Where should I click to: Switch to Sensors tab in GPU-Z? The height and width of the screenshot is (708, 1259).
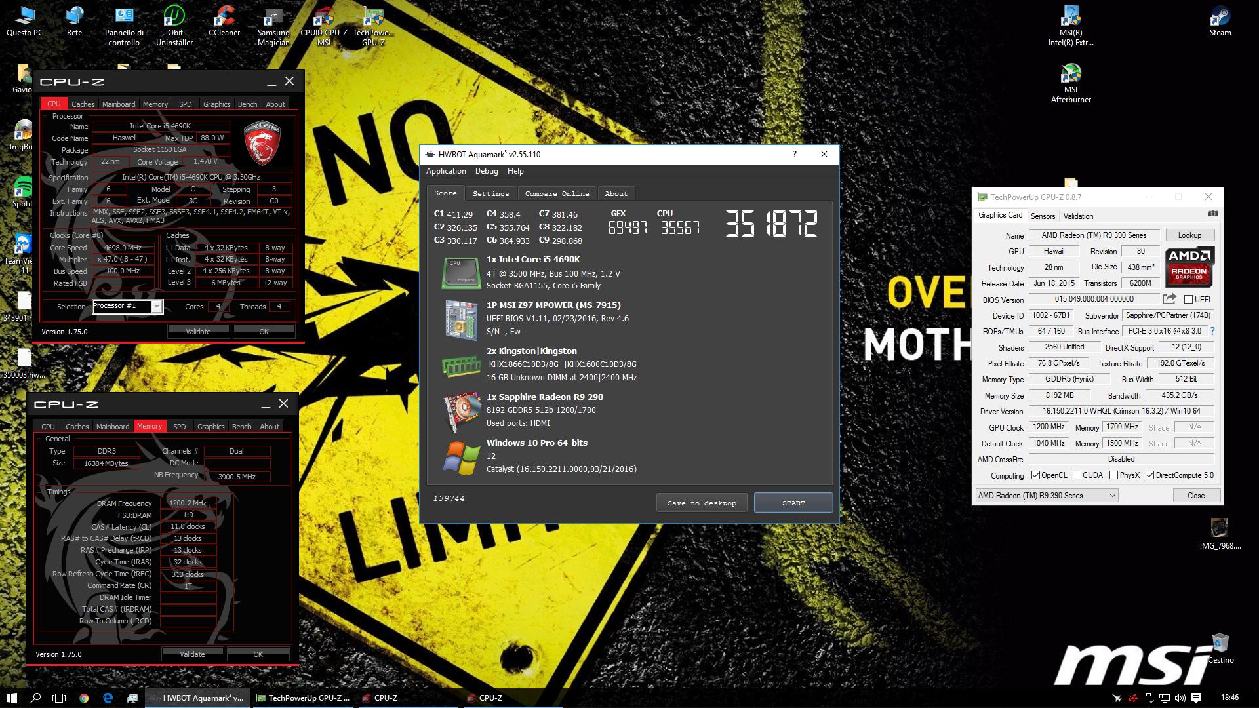[x=1043, y=216]
